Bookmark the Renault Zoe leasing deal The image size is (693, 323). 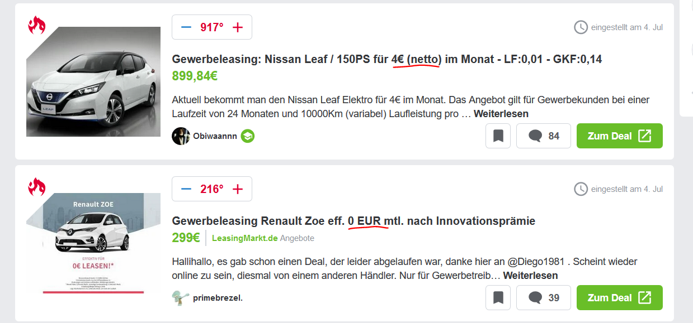point(498,298)
